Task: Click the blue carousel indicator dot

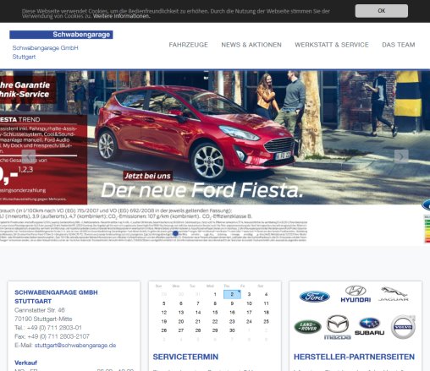Action: point(175,233)
